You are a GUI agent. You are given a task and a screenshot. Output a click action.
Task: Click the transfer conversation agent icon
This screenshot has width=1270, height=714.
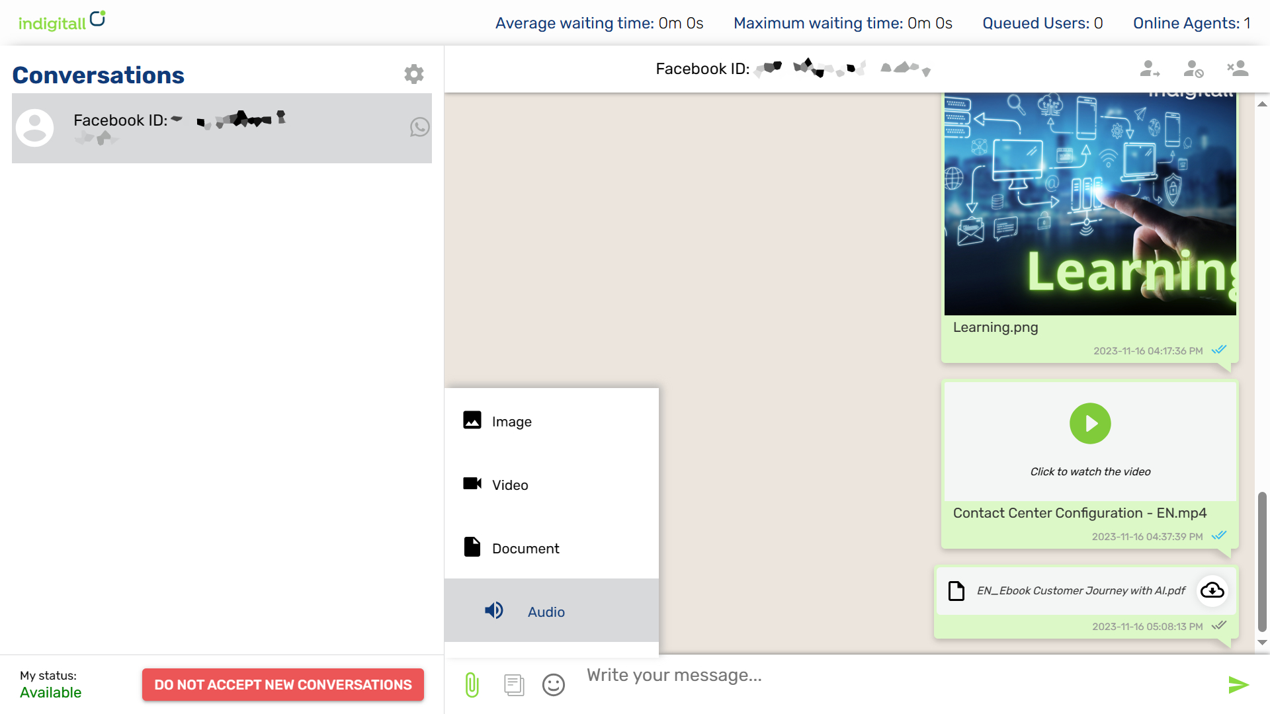pos(1150,69)
